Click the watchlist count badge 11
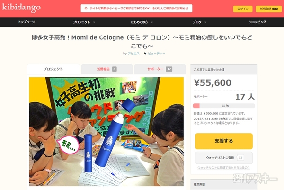The image size is (284, 190). [x=240, y=158]
